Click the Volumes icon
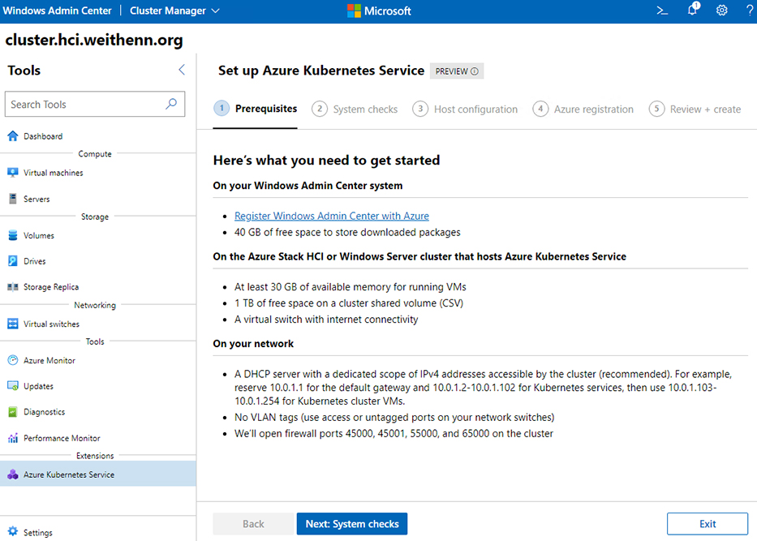This screenshot has height=541, width=757. [13, 235]
